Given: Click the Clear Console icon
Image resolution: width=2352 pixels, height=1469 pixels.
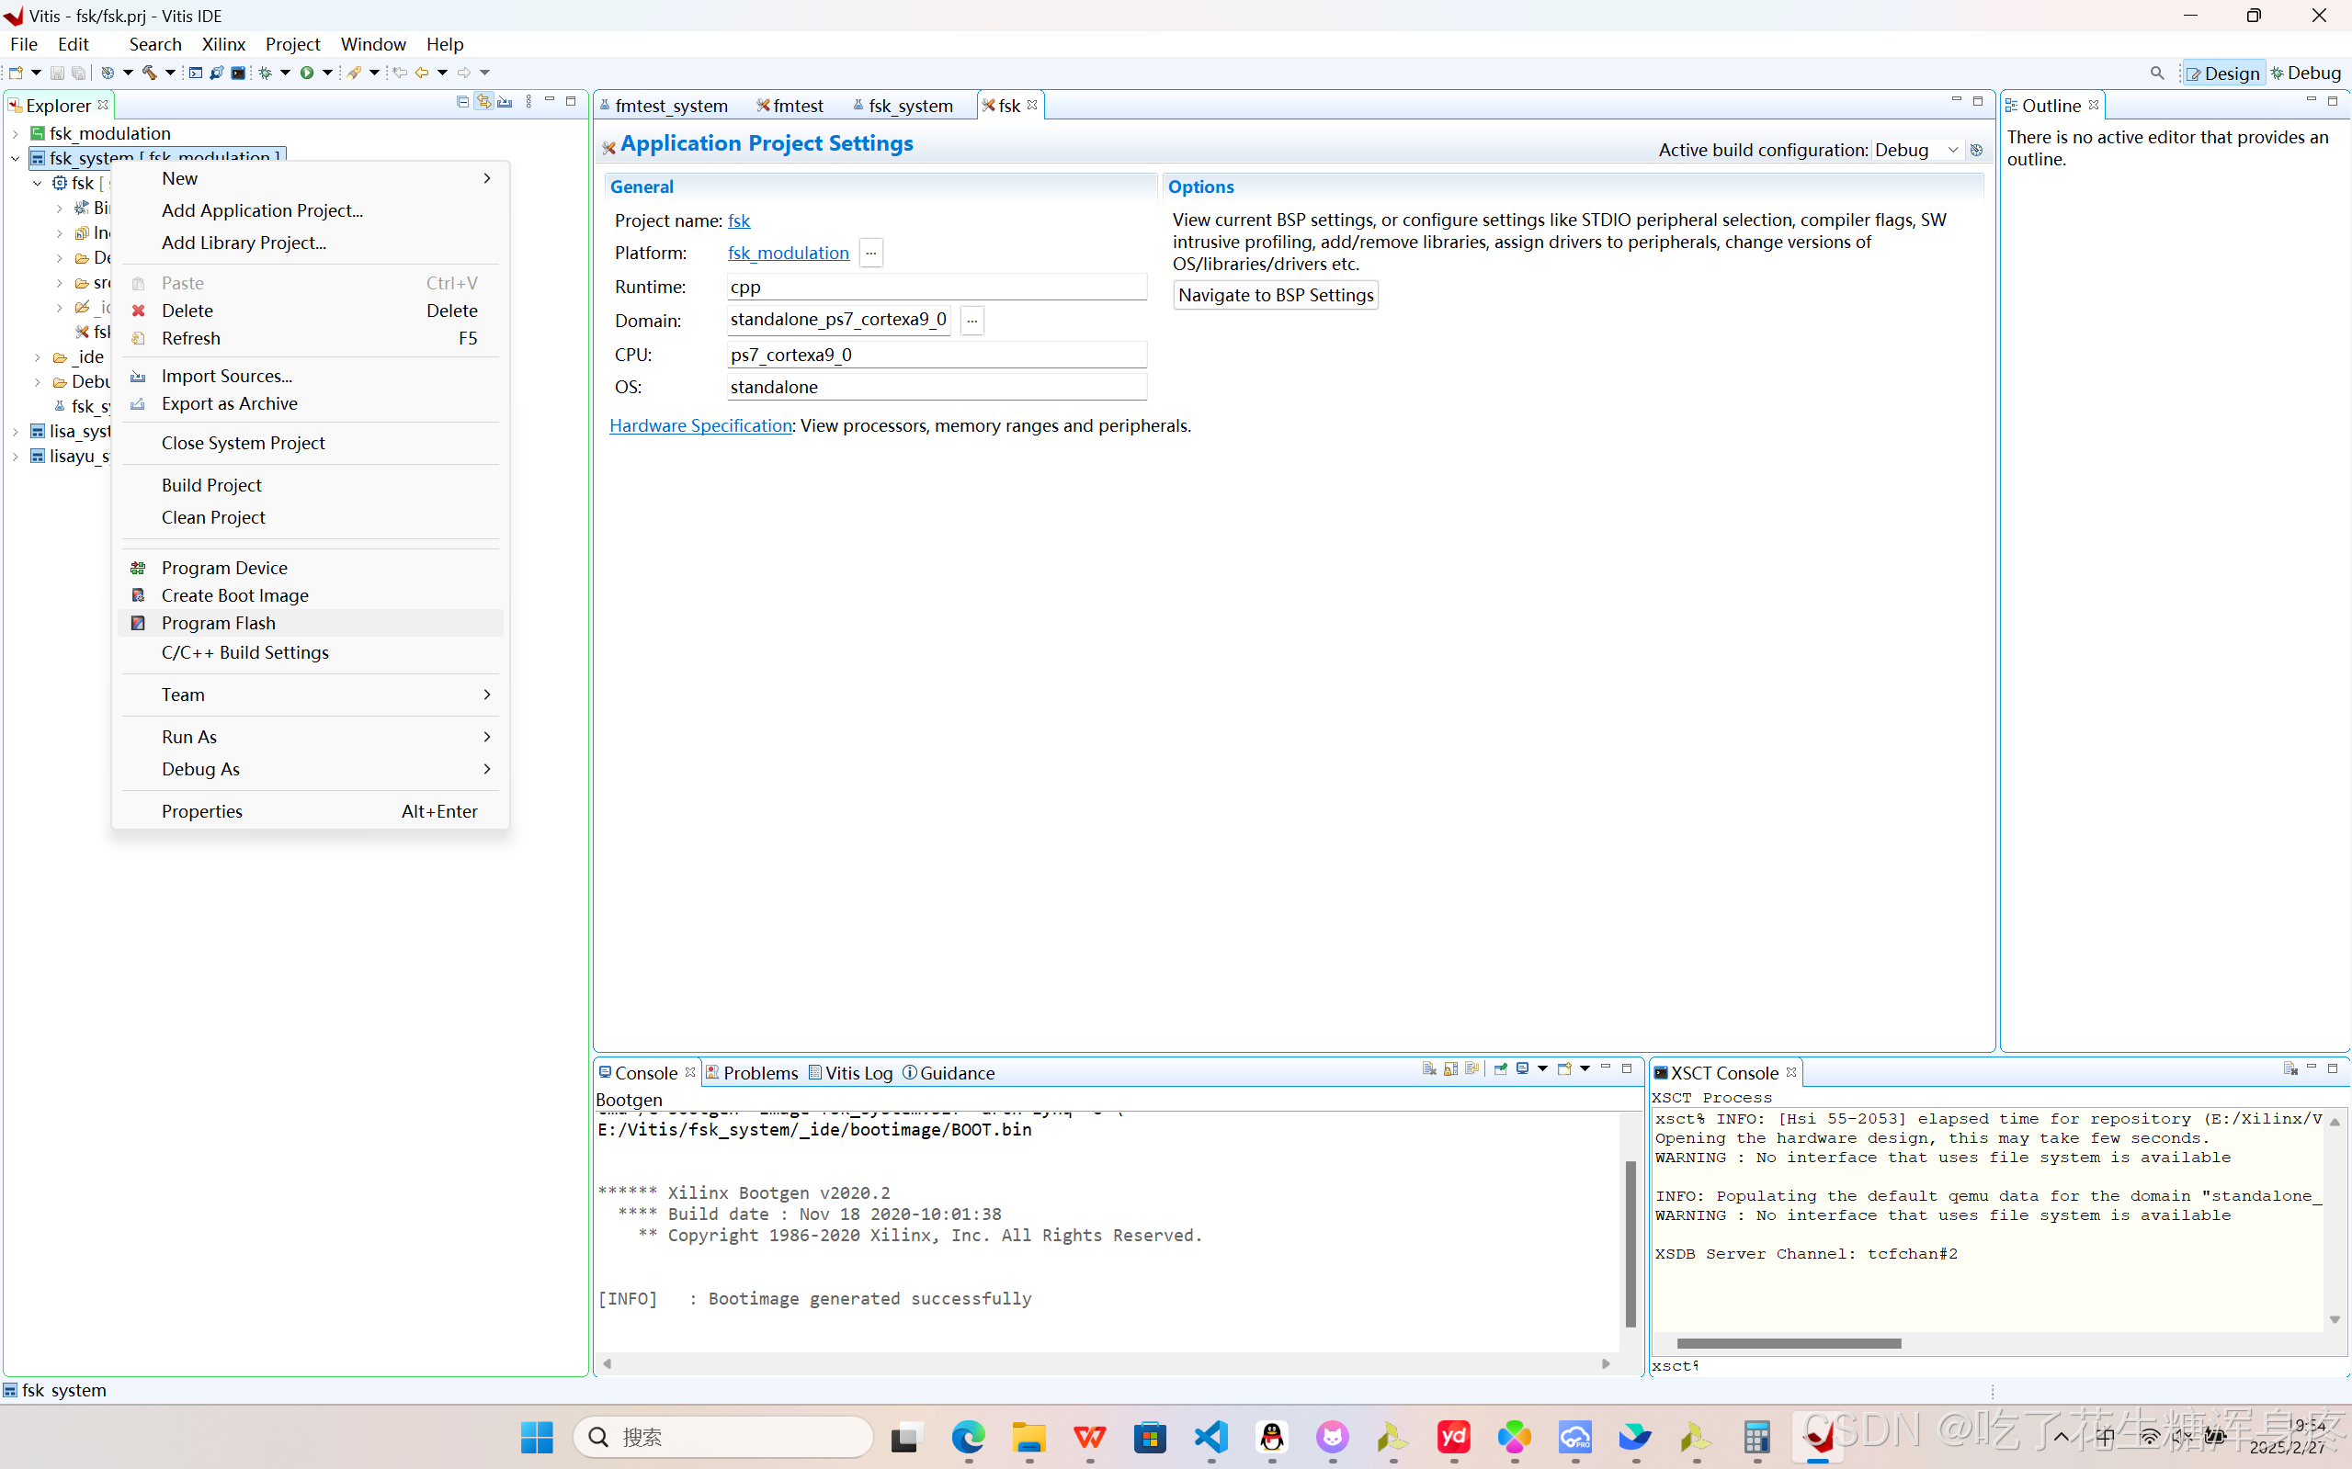Looking at the screenshot, I should click(x=1429, y=1068).
